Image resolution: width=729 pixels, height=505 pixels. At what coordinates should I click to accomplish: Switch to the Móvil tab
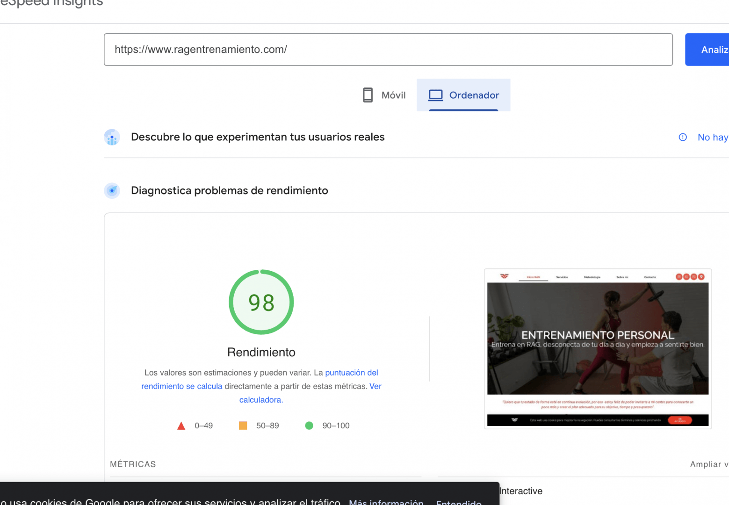[384, 95]
